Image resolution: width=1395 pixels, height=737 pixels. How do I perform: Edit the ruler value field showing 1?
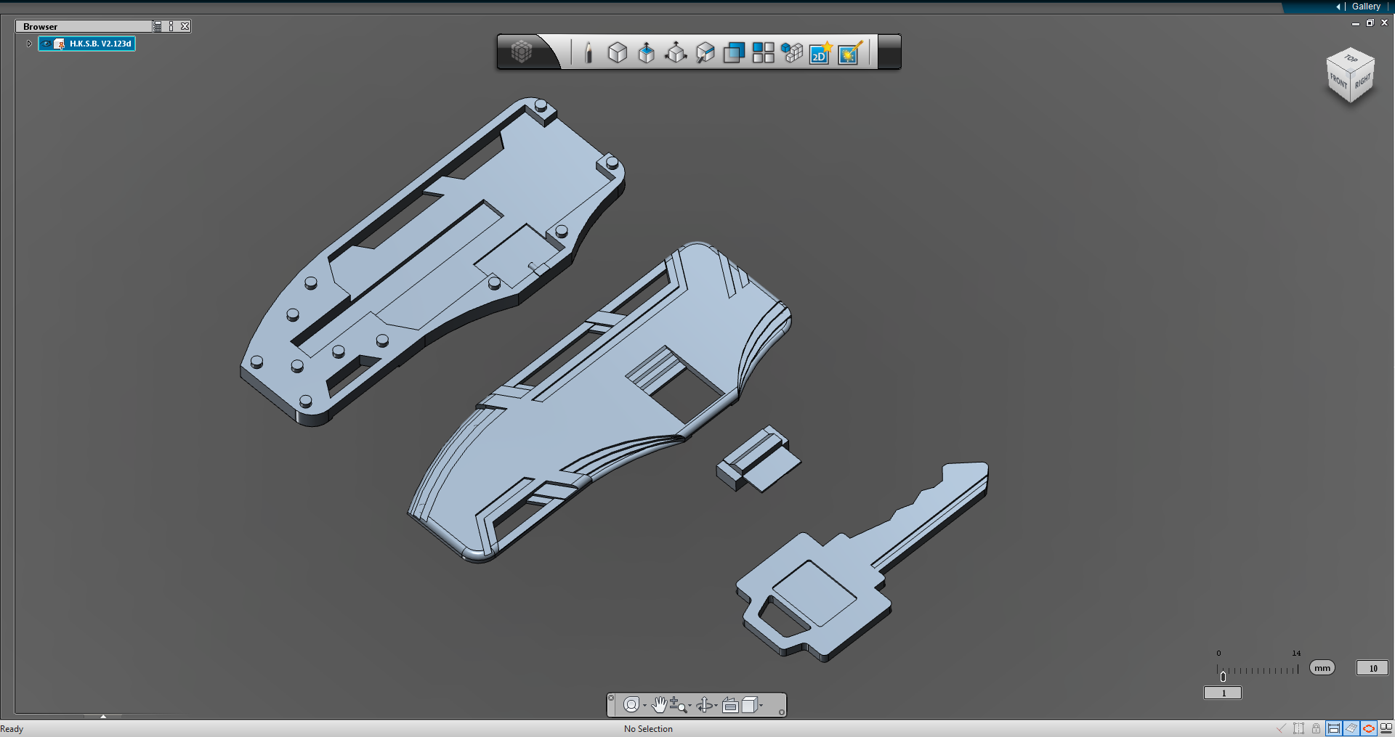1223,693
